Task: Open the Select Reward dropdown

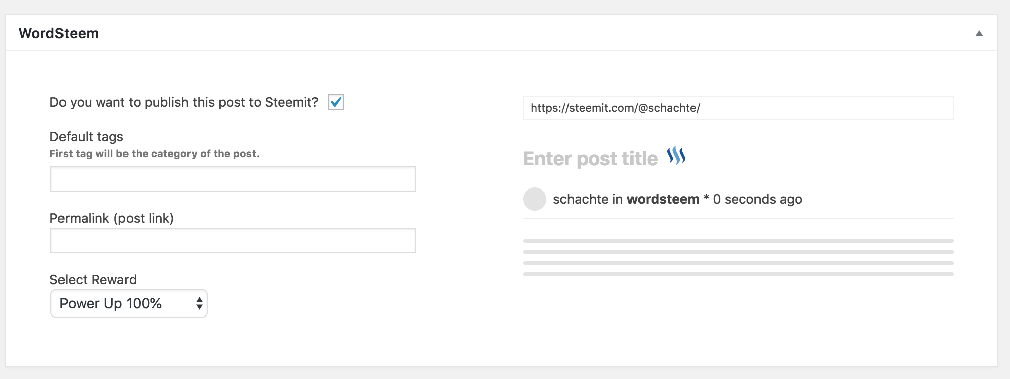Action: (x=129, y=303)
